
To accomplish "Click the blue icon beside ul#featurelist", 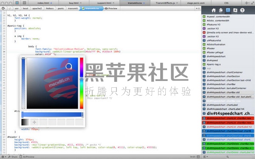I will (204, 40).
